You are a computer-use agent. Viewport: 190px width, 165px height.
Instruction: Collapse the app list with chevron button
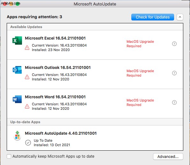(x=180, y=17)
